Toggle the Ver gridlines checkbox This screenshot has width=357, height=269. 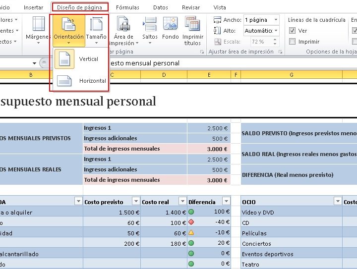click(x=293, y=31)
